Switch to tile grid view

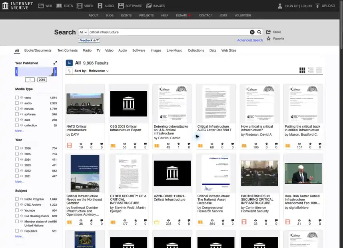(302, 70)
